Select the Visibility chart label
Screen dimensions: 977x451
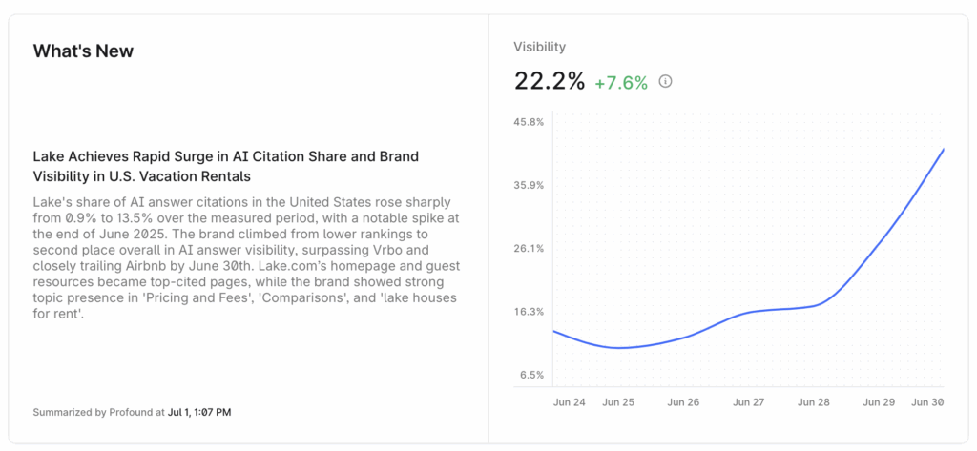539,47
